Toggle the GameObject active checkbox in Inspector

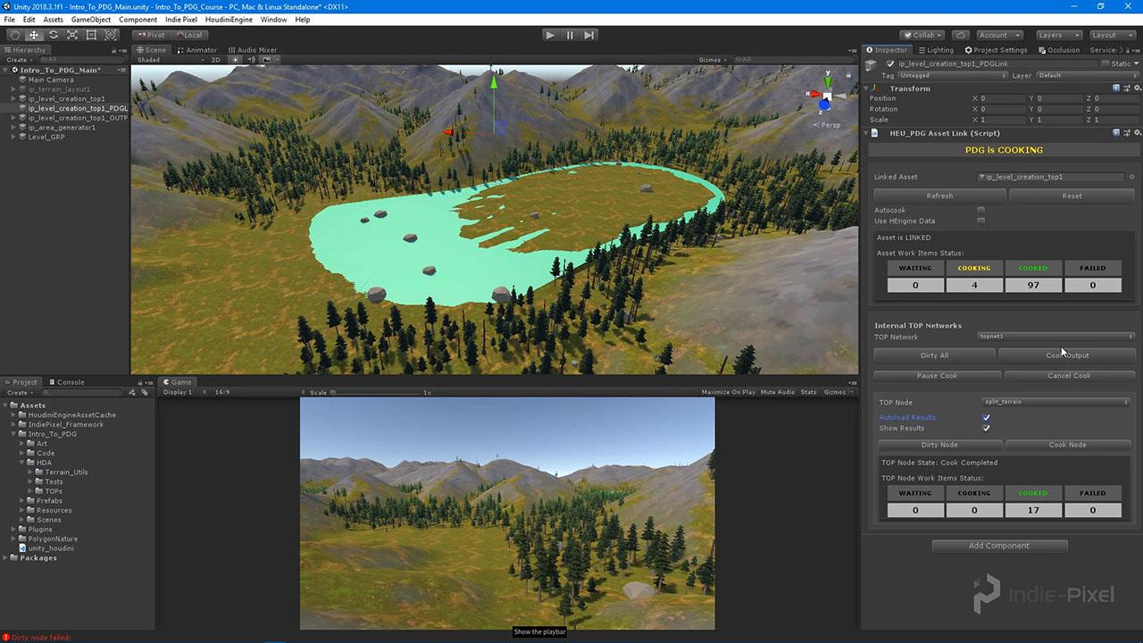click(x=890, y=63)
